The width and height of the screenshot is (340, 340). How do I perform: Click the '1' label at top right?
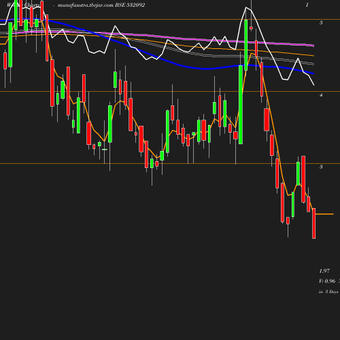[x=307, y=5]
